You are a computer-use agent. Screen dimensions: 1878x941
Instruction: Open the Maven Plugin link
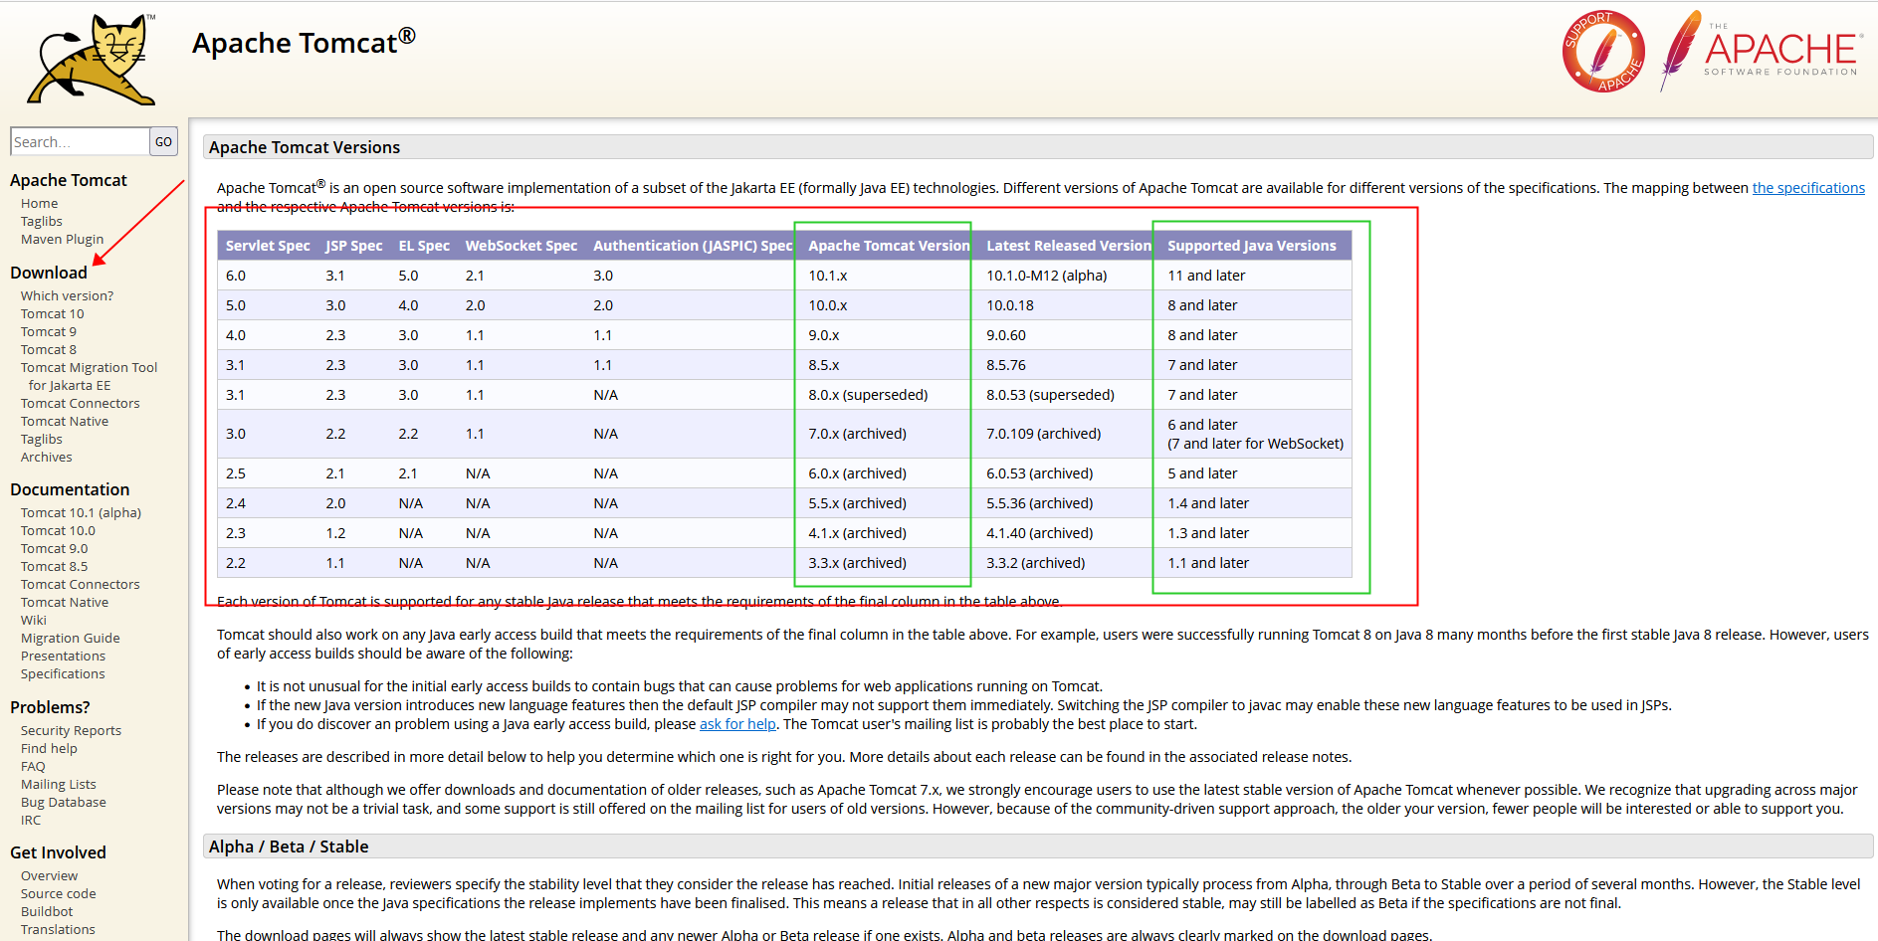[x=63, y=239]
